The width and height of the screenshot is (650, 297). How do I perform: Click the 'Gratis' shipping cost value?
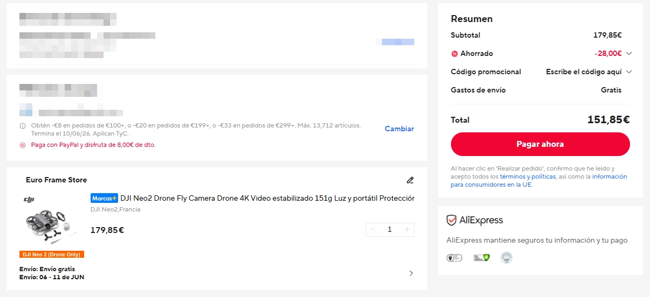611,90
